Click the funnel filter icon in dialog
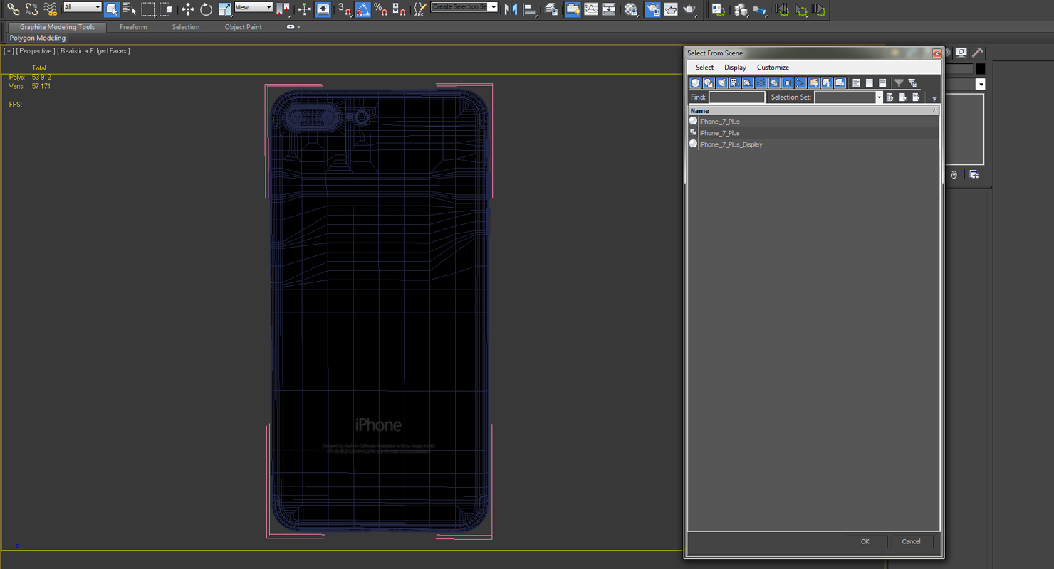Screen dimensions: 1054x569 [x=899, y=83]
